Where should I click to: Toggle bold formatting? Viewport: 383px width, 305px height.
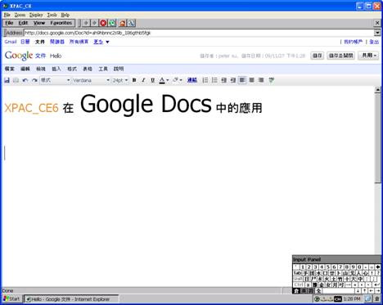pos(134,80)
